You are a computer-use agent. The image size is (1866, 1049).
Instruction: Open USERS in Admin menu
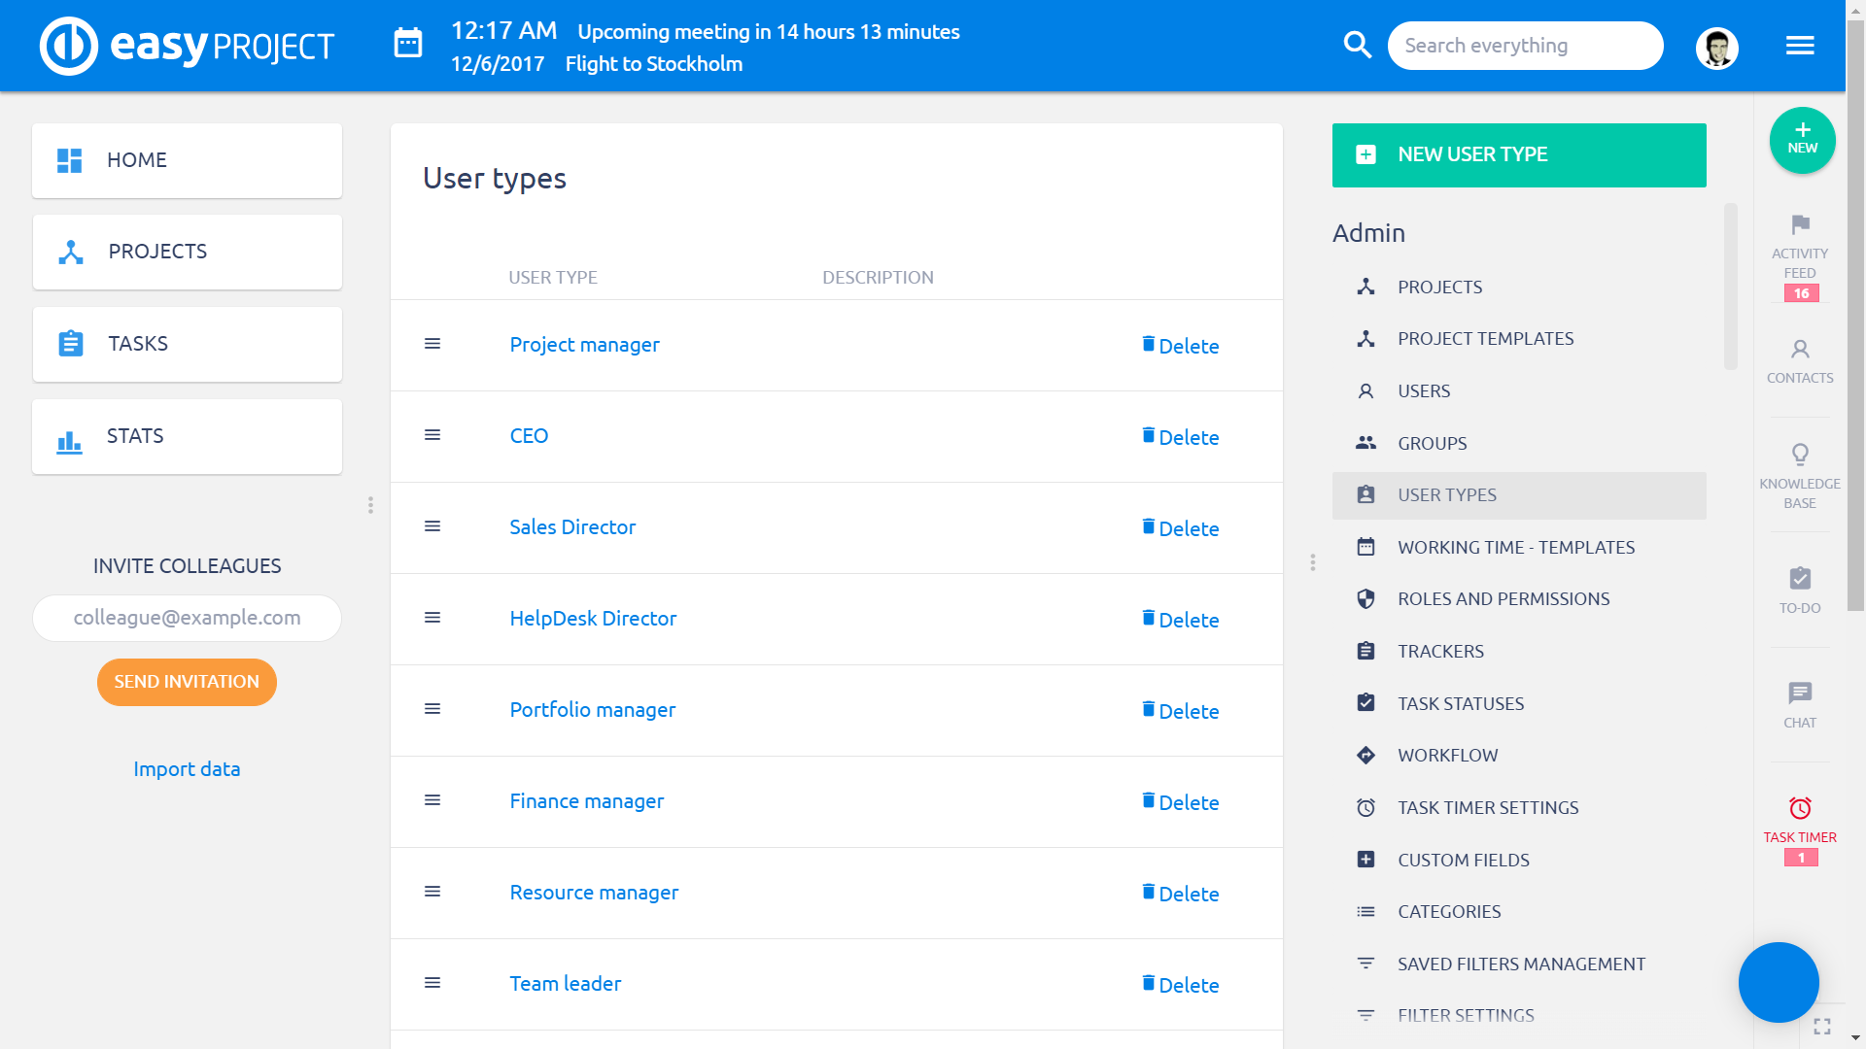[1519, 391]
